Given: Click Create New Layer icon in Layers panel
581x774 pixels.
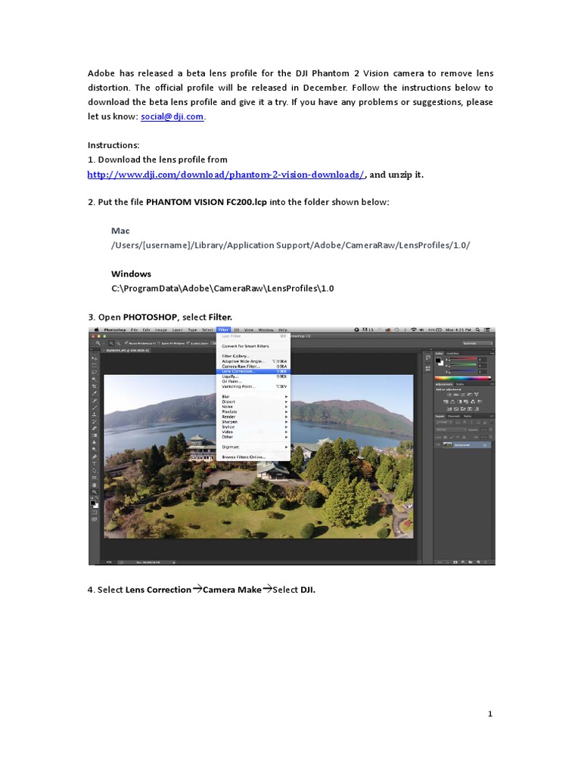Looking at the screenshot, I should 478,562.
